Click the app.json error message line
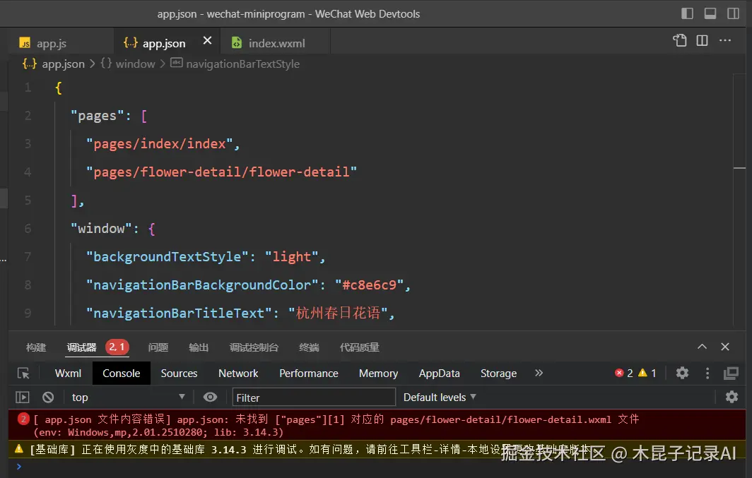Screen dimensions: 752x478 (377, 425)
